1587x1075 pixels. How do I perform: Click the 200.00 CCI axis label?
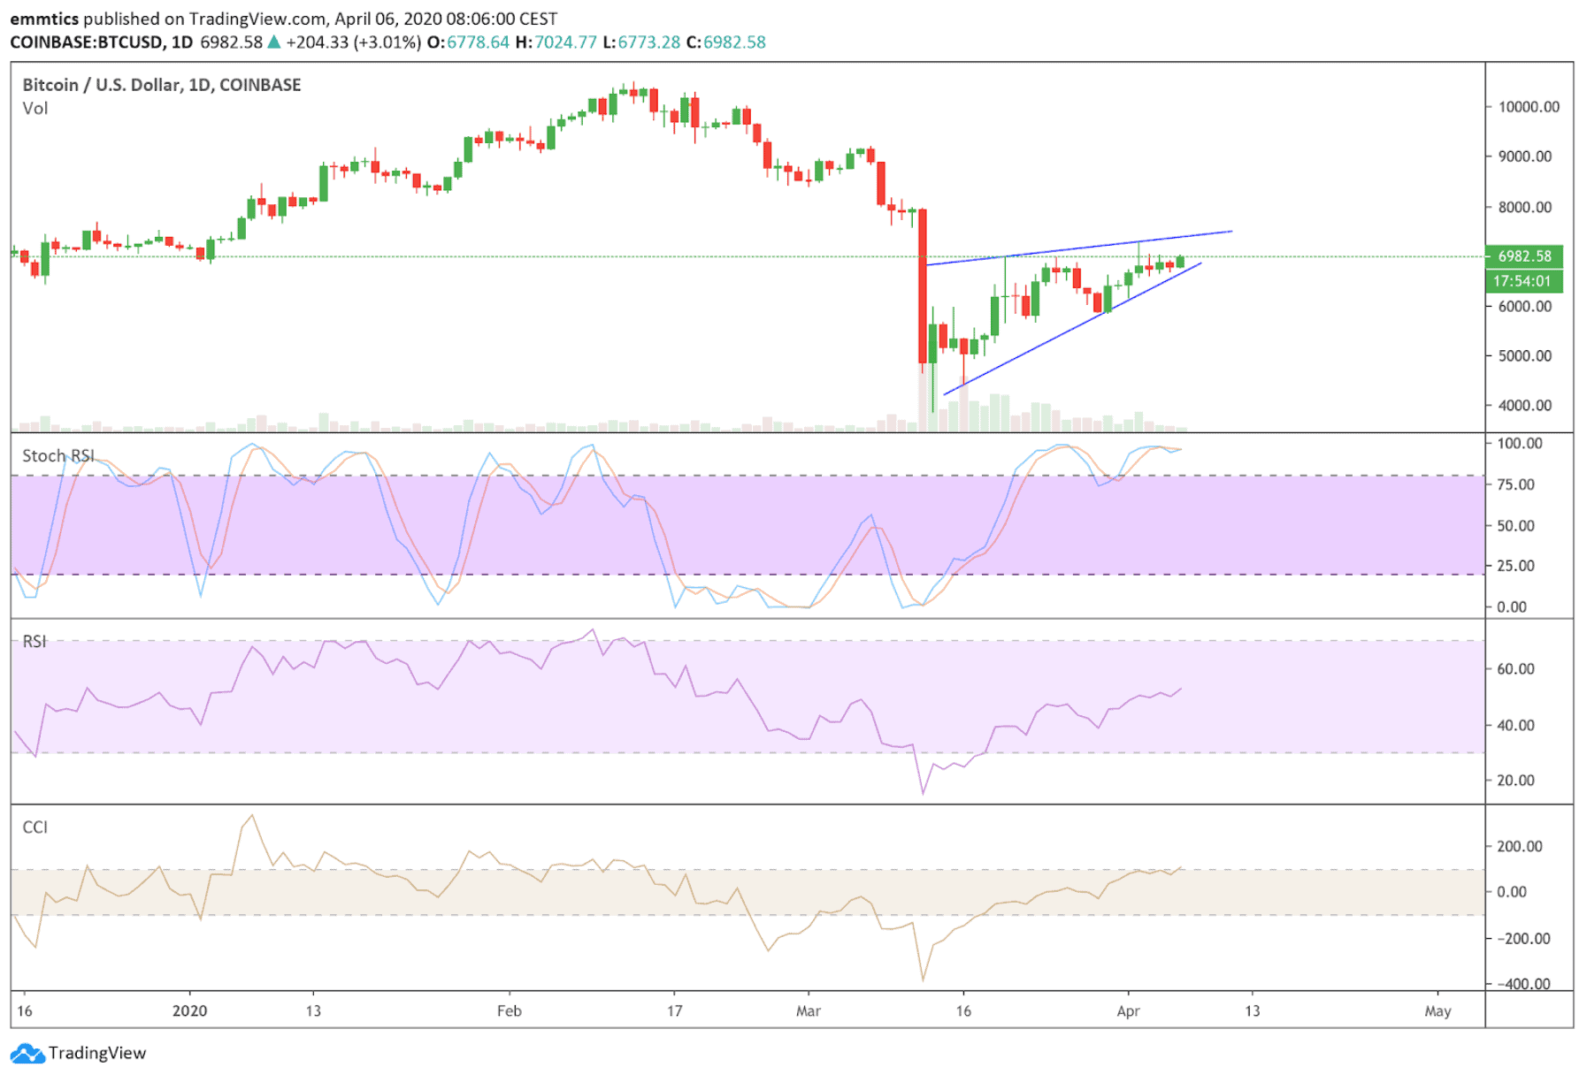point(1520,846)
